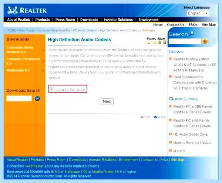Select the largest font size icon
The image size is (222, 183).
click(x=165, y=42)
